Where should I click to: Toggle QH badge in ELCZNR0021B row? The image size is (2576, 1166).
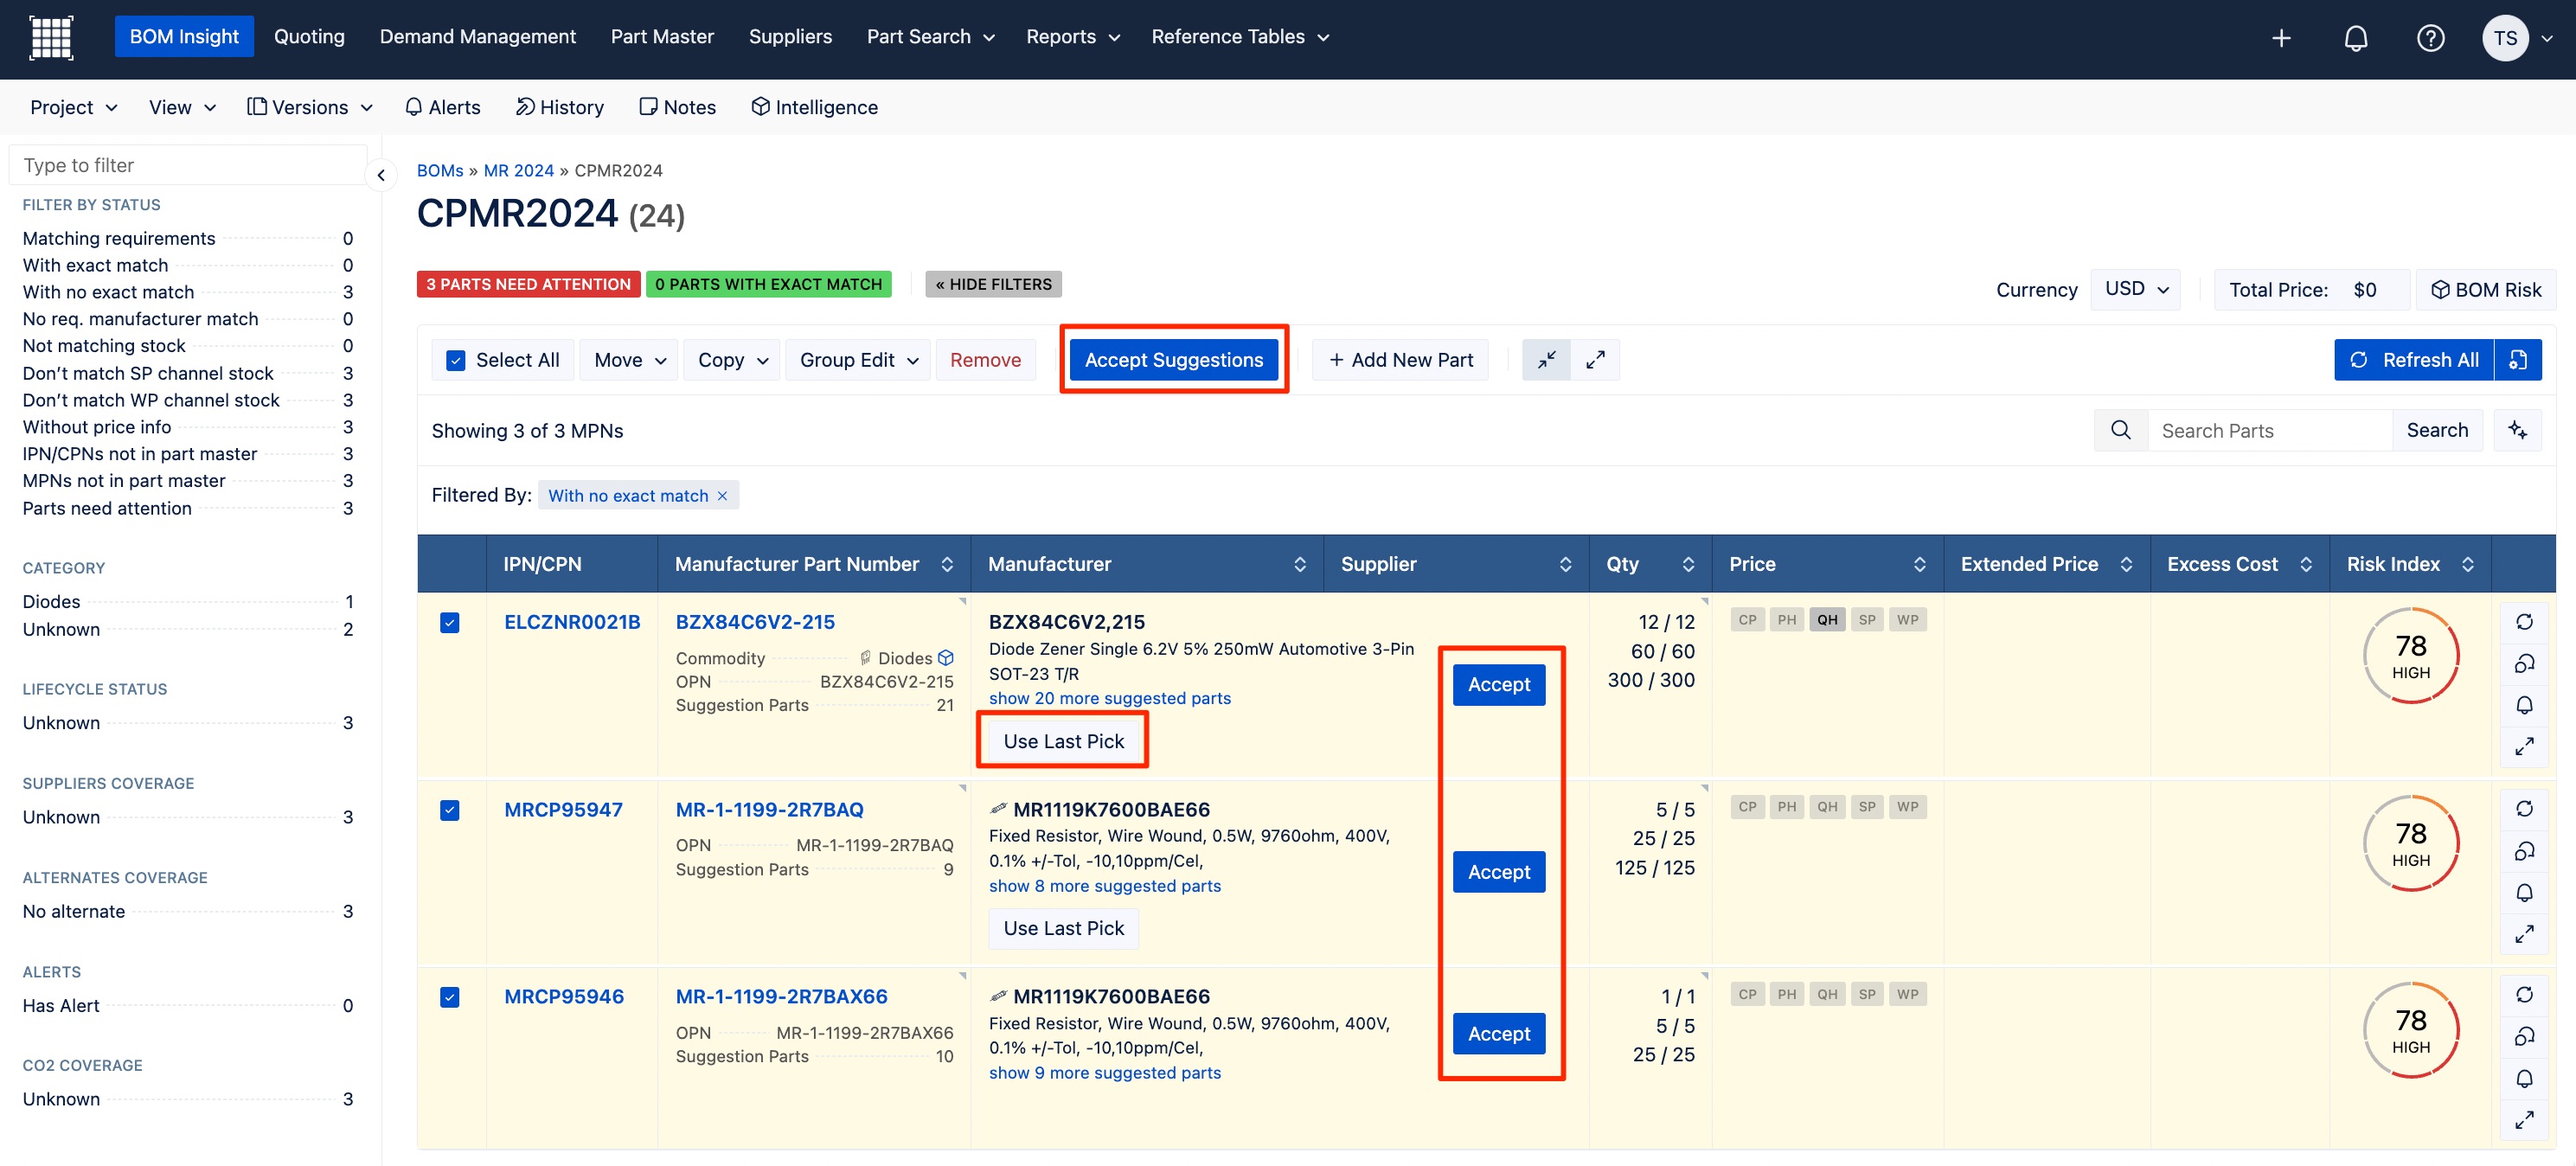click(x=1827, y=620)
